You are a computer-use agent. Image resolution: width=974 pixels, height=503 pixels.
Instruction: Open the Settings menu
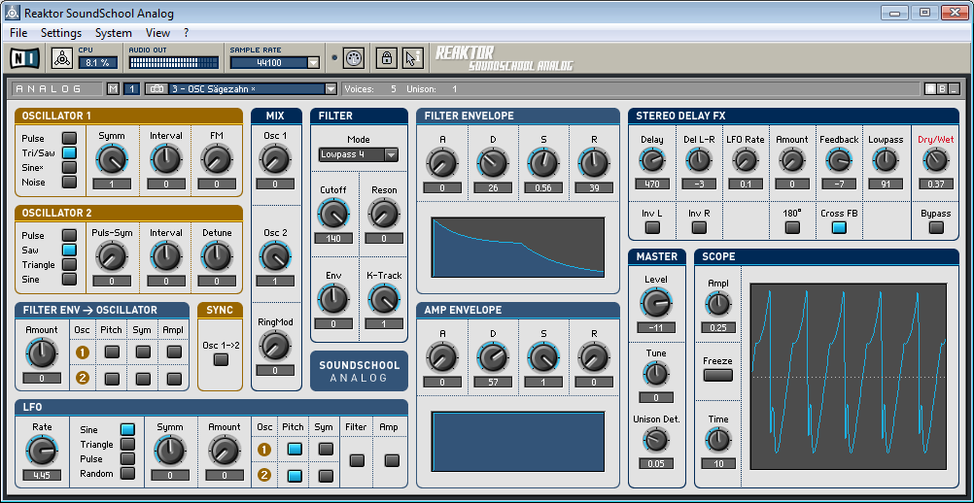pos(61,33)
